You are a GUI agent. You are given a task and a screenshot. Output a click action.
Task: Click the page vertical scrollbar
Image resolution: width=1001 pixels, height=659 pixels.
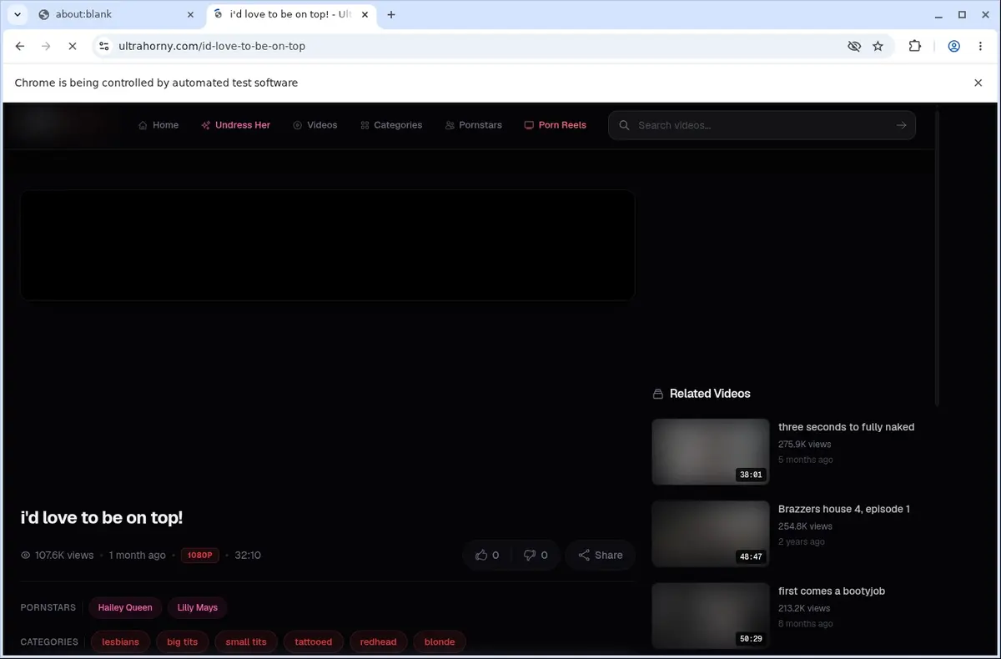(937, 259)
